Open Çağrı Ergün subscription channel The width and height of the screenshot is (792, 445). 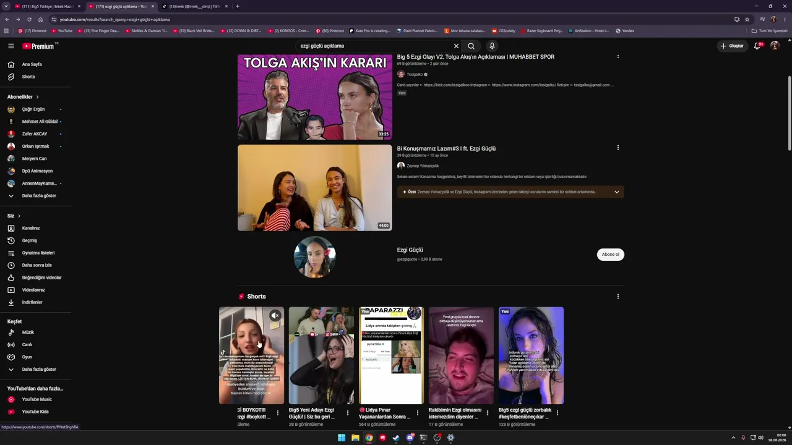[x=33, y=109]
